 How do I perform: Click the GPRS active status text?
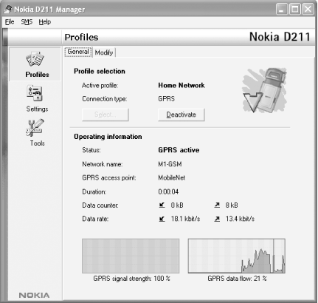coord(179,150)
